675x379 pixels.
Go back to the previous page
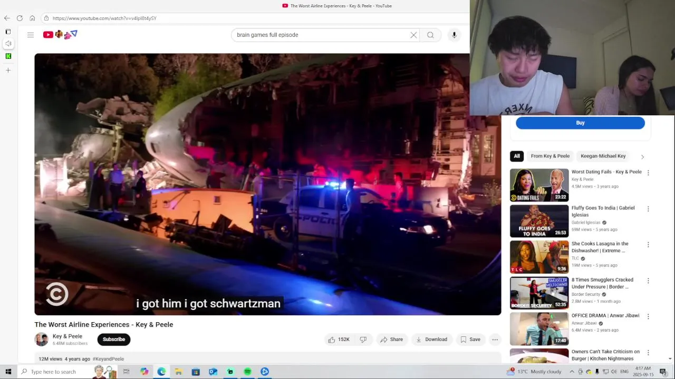[7, 18]
